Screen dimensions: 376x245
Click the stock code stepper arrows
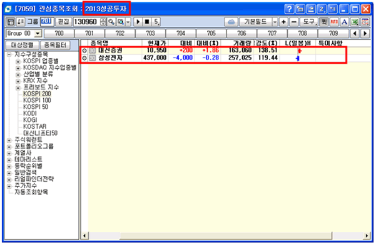pyautogui.click(x=103, y=22)
